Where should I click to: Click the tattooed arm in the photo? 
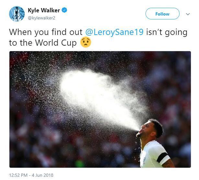click(168, 163)
